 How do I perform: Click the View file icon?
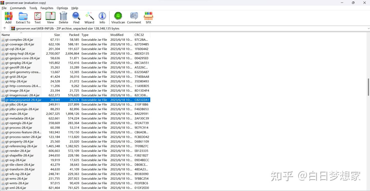(50, 17)
